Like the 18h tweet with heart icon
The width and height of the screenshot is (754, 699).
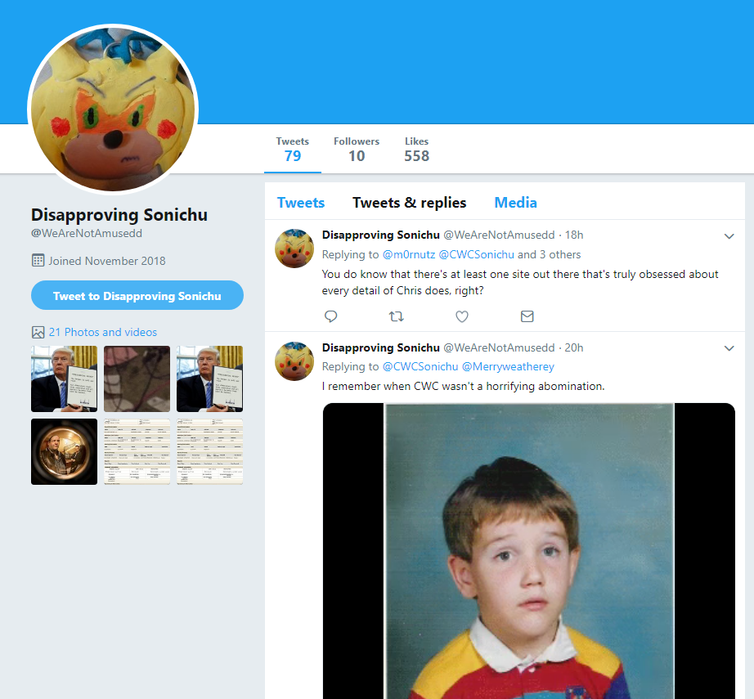(x=462, y=316)
